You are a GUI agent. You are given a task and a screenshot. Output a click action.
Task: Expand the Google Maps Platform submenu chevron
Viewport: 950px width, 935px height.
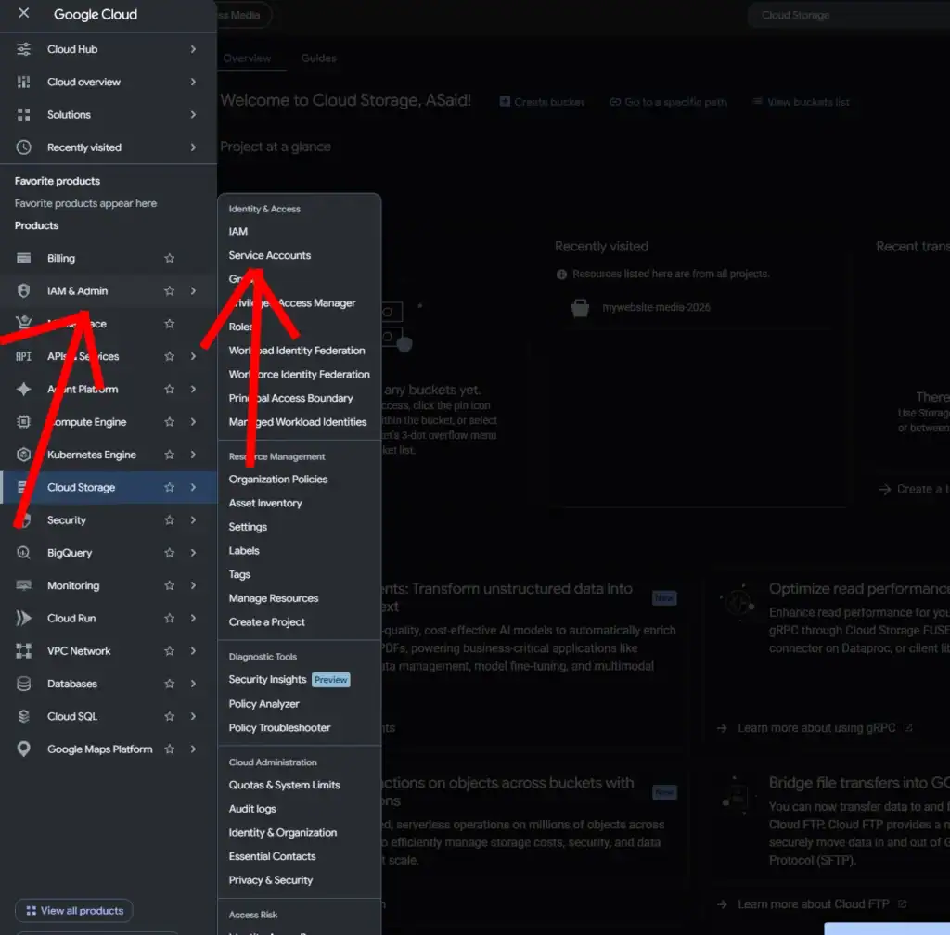coord(193,749)
